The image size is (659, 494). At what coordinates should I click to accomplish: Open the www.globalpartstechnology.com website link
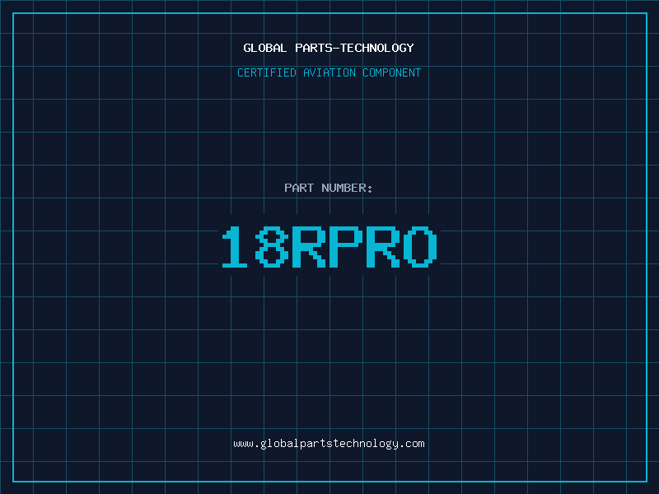click(329, 444)
